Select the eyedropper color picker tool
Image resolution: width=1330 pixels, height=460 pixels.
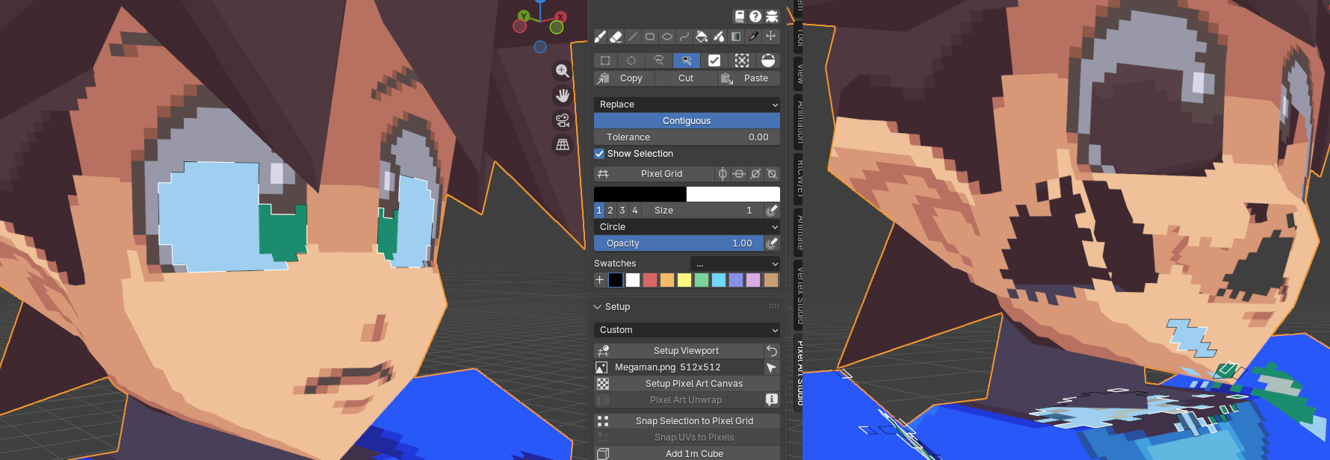tap(754, 37)
